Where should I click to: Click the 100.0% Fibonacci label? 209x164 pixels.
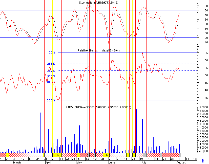pos(50,100)
